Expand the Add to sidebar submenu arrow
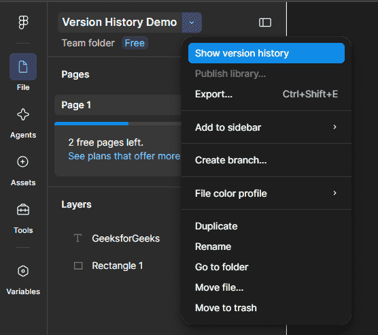Screen dimensions: 378x335 (x=334, y=127)
